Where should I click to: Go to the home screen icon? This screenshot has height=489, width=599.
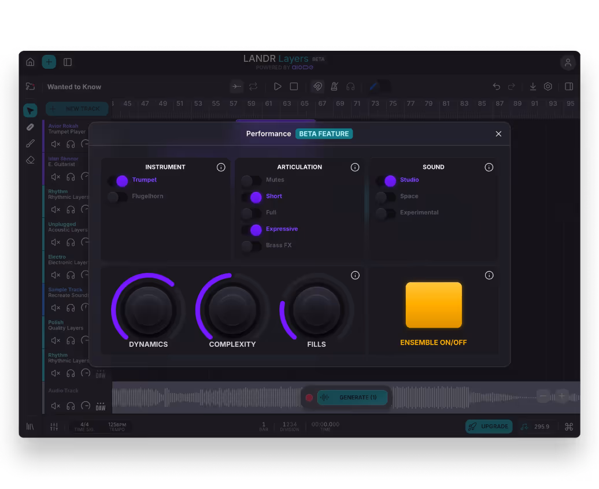coord(30,62)
